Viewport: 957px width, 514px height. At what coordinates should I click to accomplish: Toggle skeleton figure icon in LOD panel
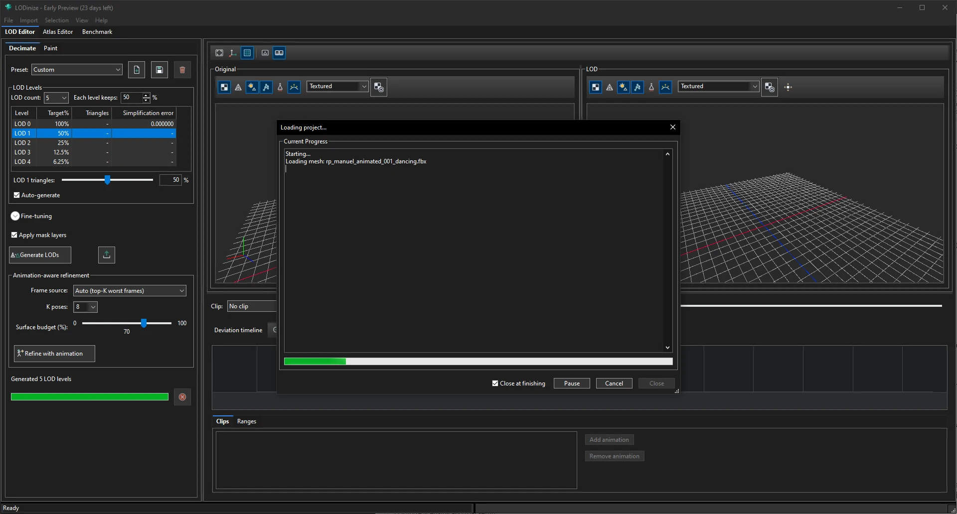pos(638,87)
